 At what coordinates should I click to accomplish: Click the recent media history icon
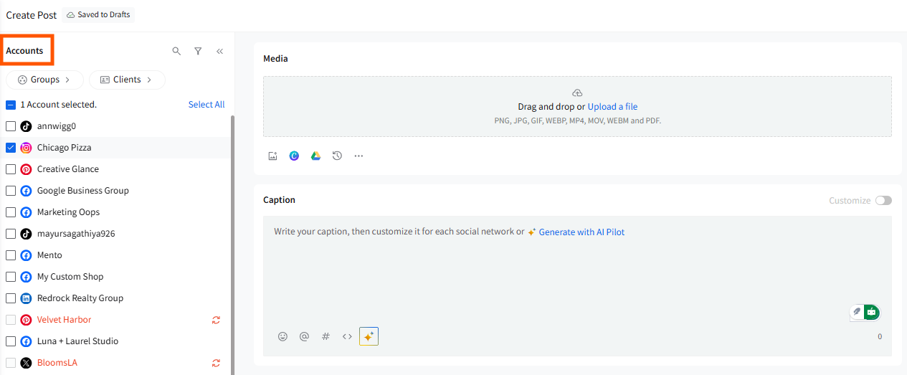click(337, 156)
